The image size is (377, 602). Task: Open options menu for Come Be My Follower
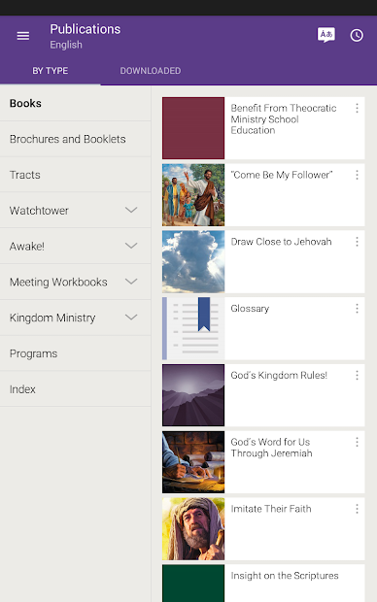tap(357, 175)
